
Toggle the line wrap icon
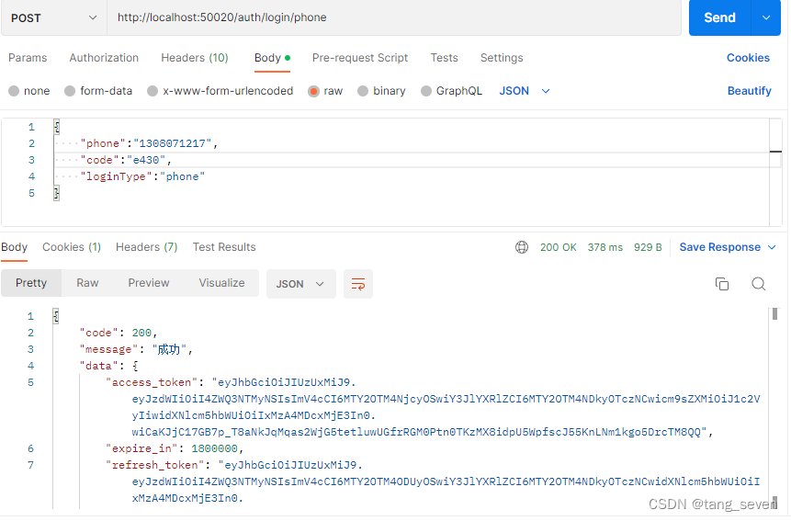[x=358, y=284]
